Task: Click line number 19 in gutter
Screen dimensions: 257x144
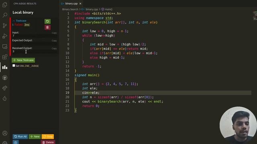Action: 67,93
